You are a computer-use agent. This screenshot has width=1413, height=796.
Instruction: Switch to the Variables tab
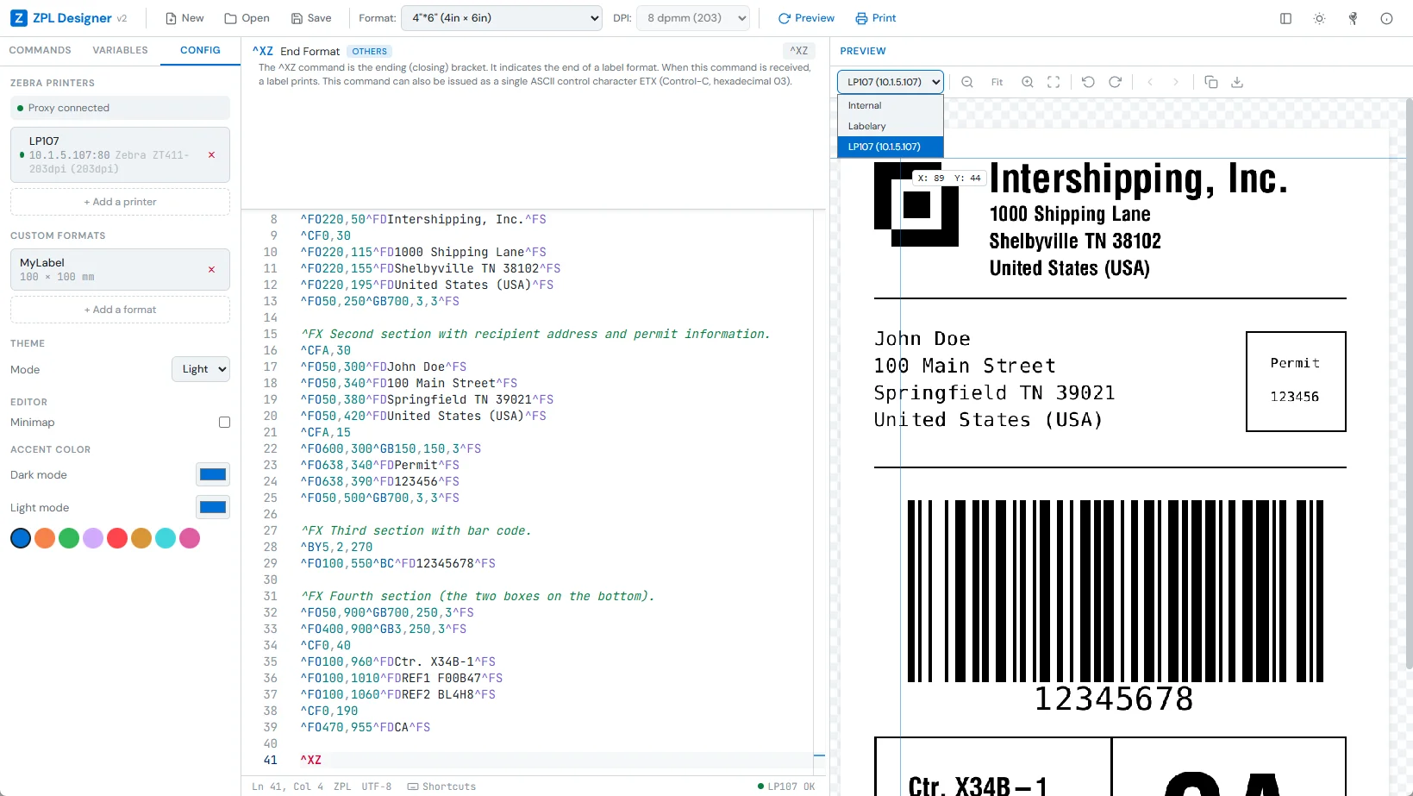point(120,50)
